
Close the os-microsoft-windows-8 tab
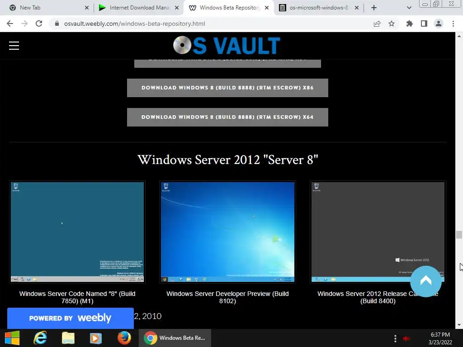point(357,8)
